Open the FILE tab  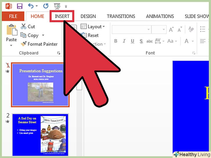tap(13, 16)
